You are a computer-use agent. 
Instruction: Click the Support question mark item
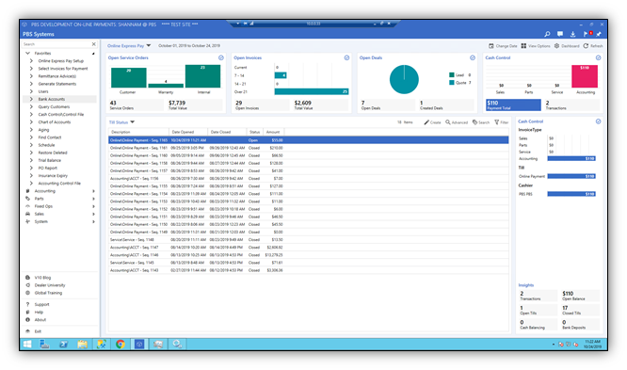(41, 304)
